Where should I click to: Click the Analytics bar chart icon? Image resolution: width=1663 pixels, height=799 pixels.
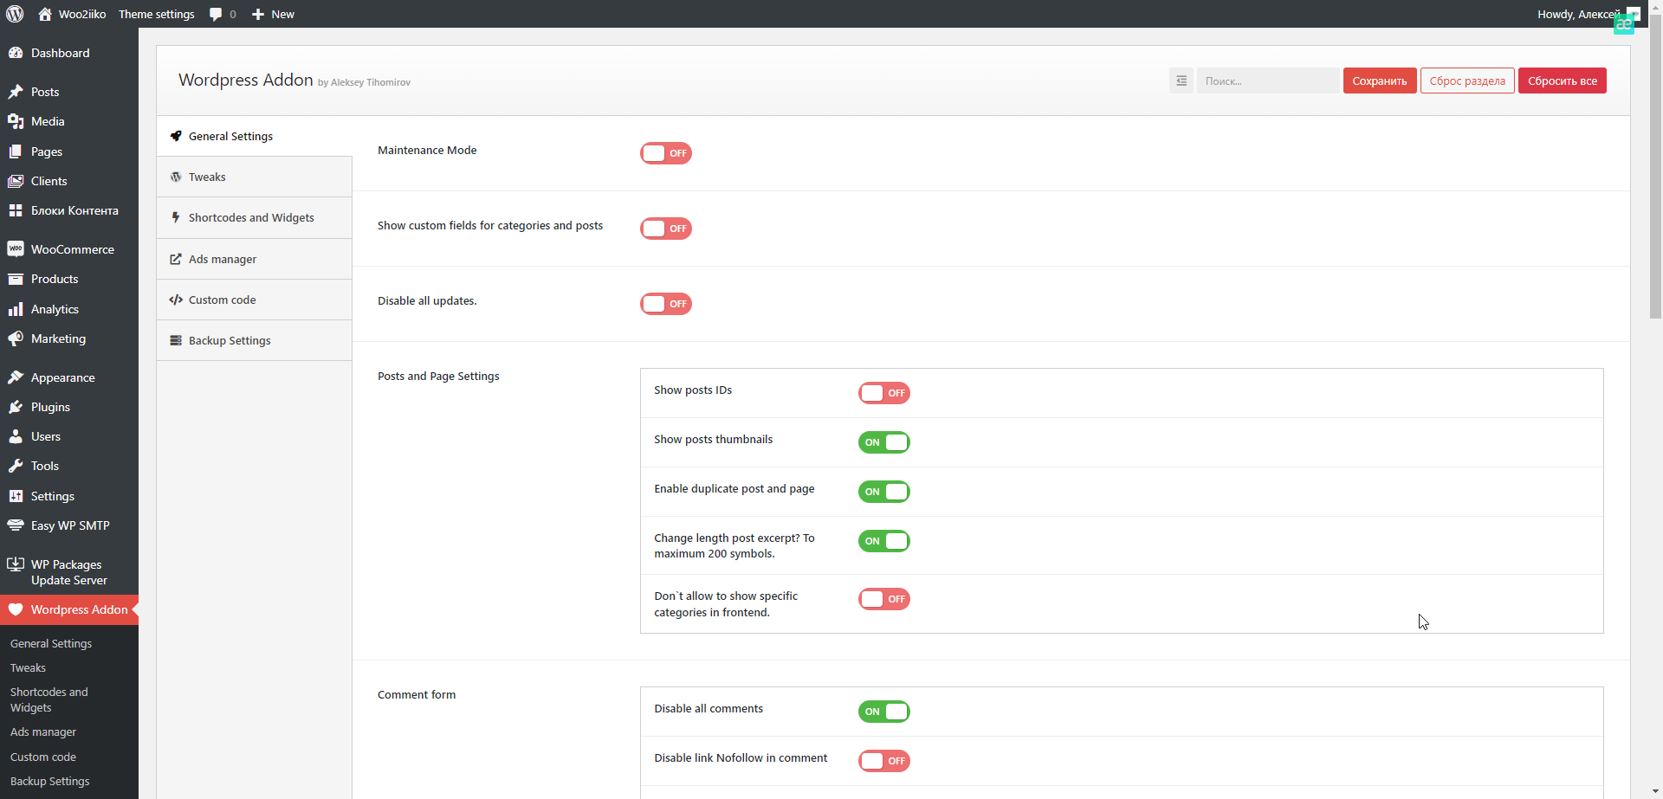point(16,309)
